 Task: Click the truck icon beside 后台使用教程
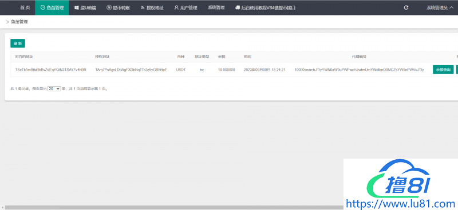pos(238,8)
